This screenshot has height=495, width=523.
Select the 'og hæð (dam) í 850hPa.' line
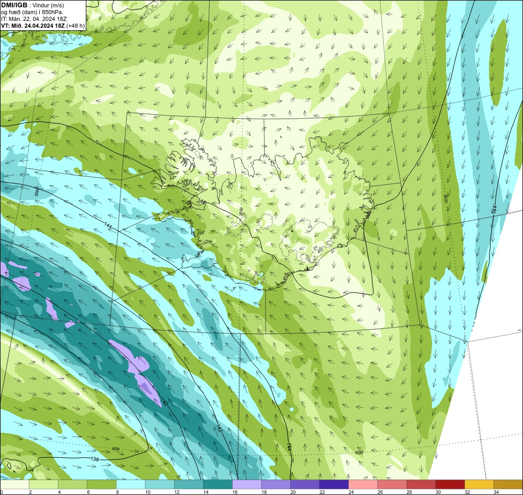click(32, 12)
